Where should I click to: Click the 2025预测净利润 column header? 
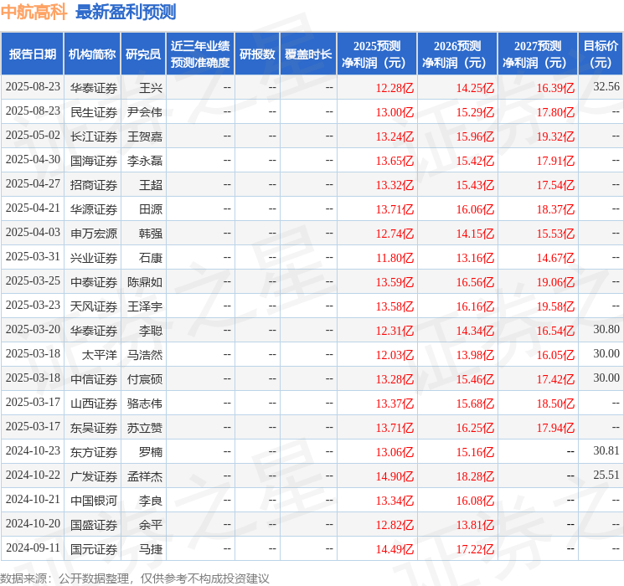click(x=377, y=54)
